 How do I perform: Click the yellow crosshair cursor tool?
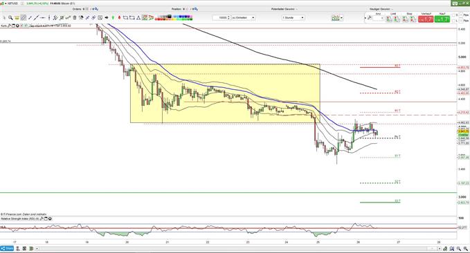17,18
